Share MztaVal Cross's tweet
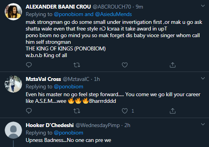209x147 pixels. 172,111
